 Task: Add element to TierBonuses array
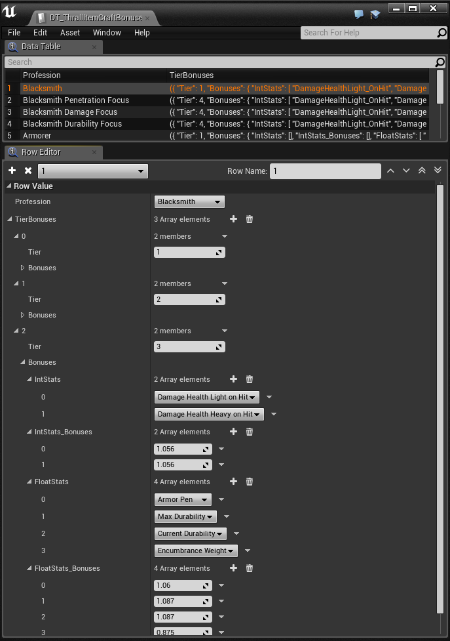point(233,219)
